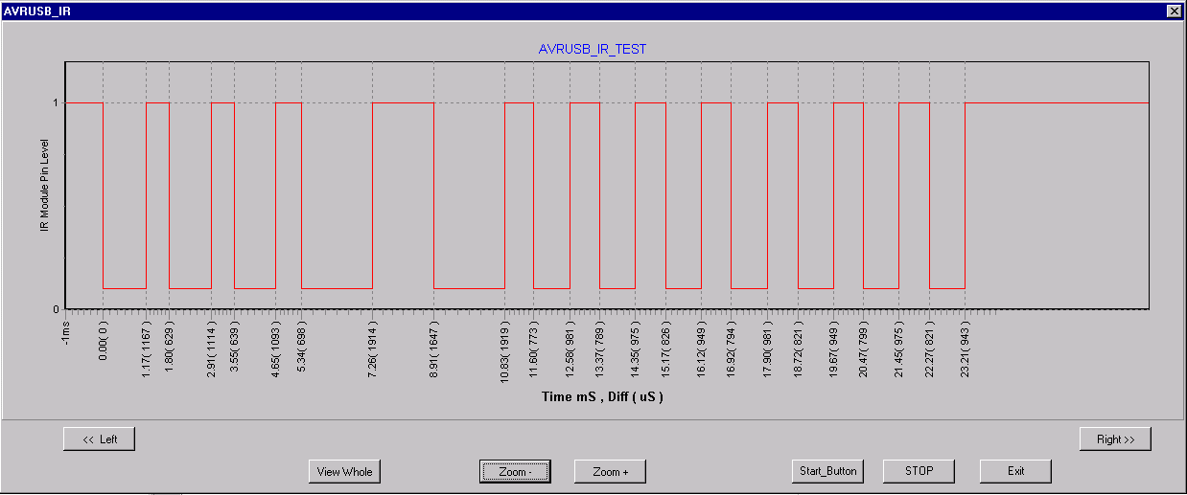This screenshot has width=1187, height=495.
Task: Click the Y-axis value 1 label
Action: 56,102
